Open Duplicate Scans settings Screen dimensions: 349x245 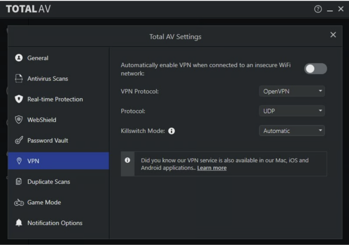click(x=59, y=182)
